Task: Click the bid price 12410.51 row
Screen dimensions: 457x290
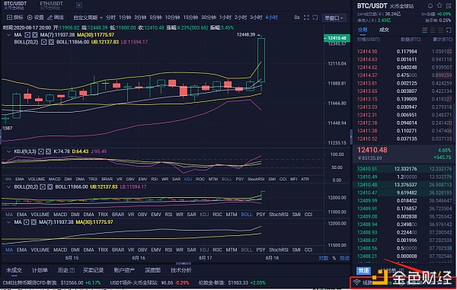Action: (404, 169)
